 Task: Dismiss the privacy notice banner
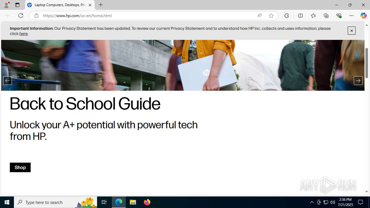tap(351, 31)
